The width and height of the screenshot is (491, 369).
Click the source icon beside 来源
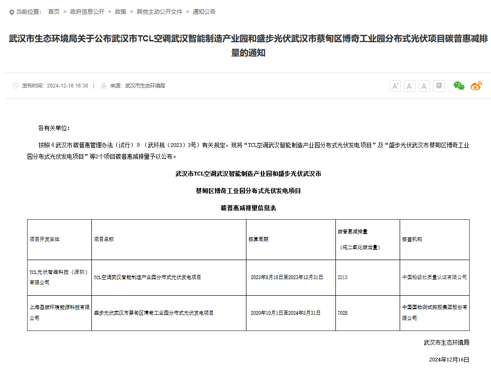pos(103,86)
